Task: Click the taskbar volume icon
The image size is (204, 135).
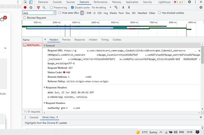Action: coord(176,132)
